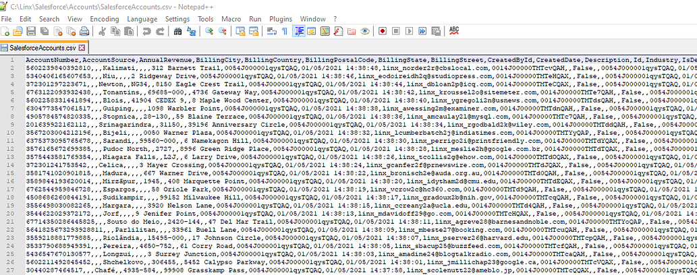Toggle word wrap in the editor
Image resolution: width=697 pixels, height=275 pixels.
coord(272,31)
